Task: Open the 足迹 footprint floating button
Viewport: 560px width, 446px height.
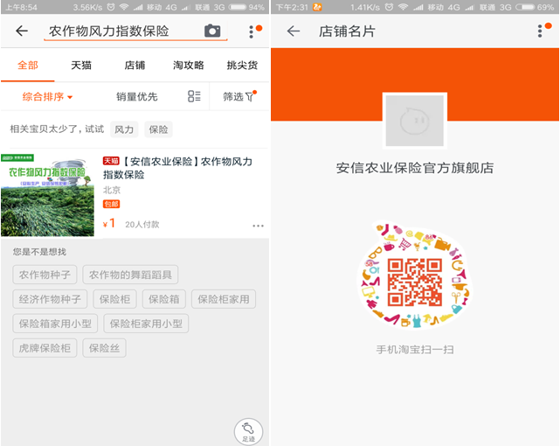Action: [248, 431]
